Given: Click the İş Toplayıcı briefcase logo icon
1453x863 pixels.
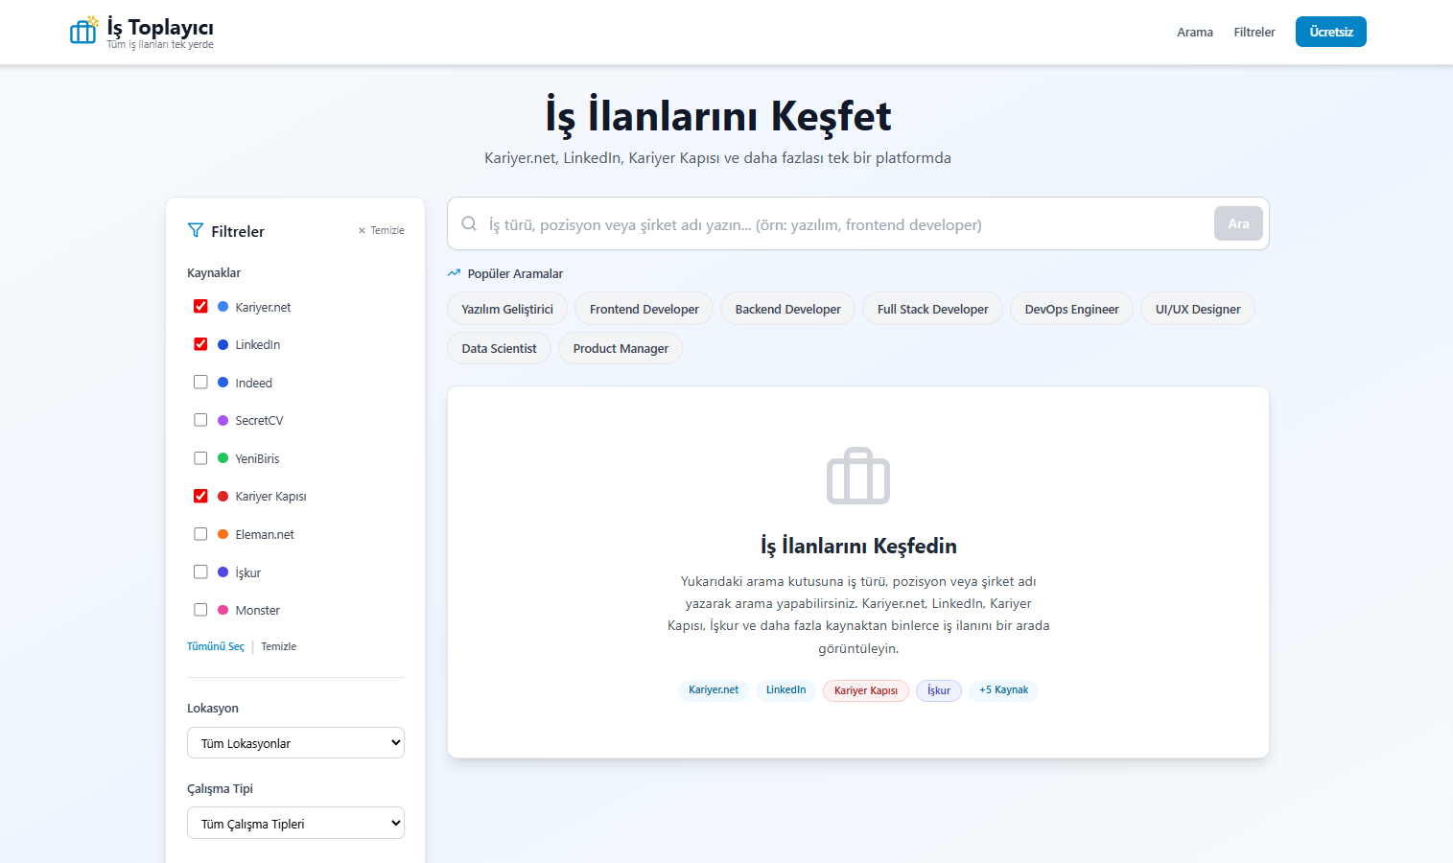Looking at the screenshot, I should pos(83,31).
